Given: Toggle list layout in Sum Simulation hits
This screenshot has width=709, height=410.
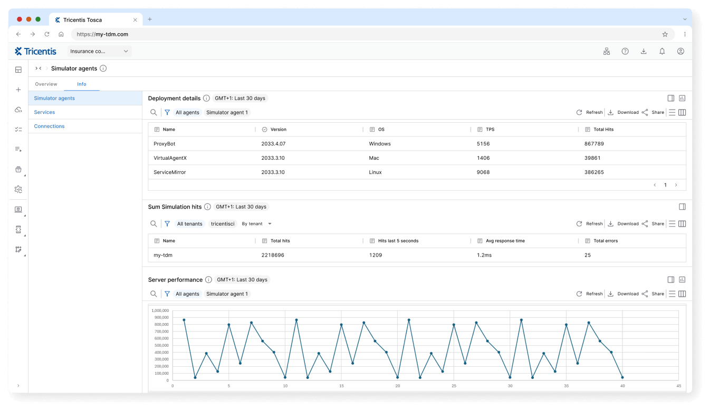Looking at the screenshot, I should point(672,223).
